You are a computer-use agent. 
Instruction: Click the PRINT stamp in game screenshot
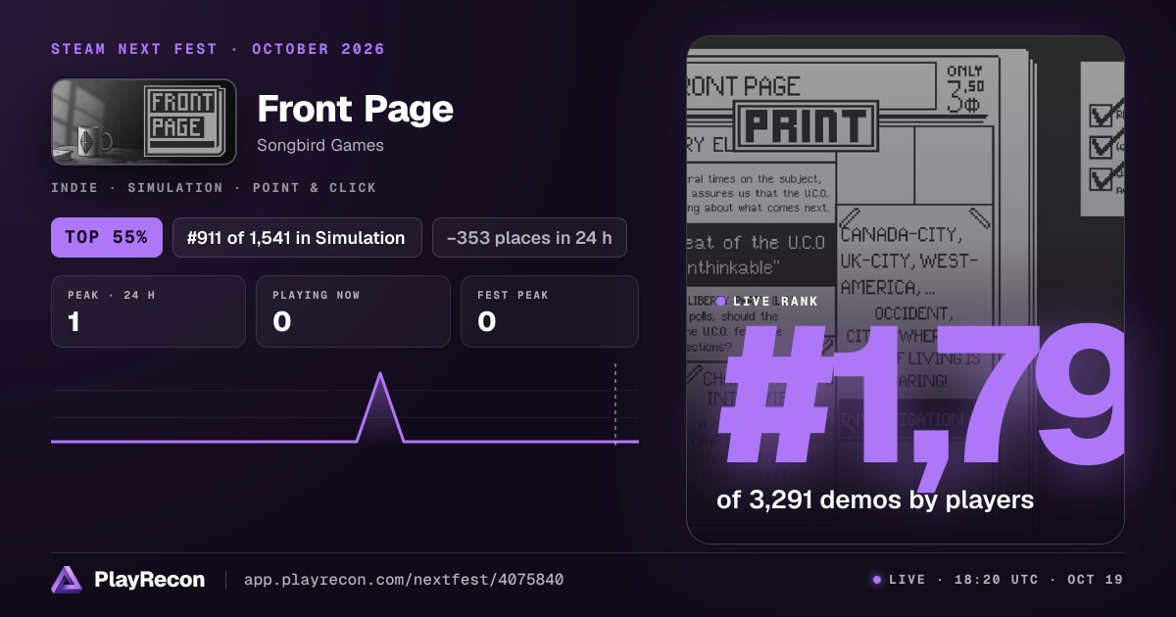[807, 126]
